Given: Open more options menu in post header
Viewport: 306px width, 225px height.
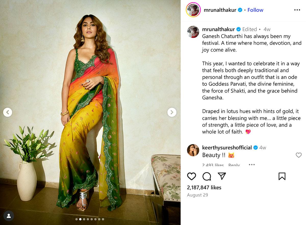Looking at the screenshot, I should (x=297, y=10).
